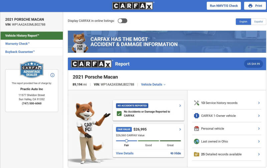The width and height of the screenshot is (267, 168).
Task: Click 13 Service history records text
Action: [x=219, y=103]
